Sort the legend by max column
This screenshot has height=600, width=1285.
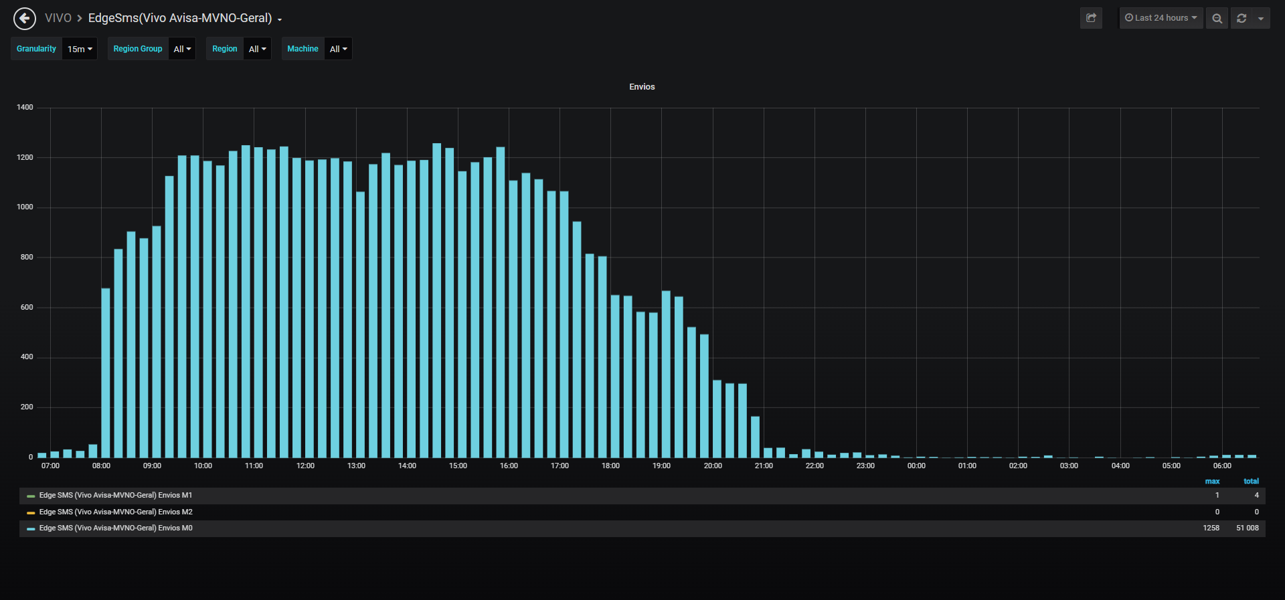coord(1212,482)
